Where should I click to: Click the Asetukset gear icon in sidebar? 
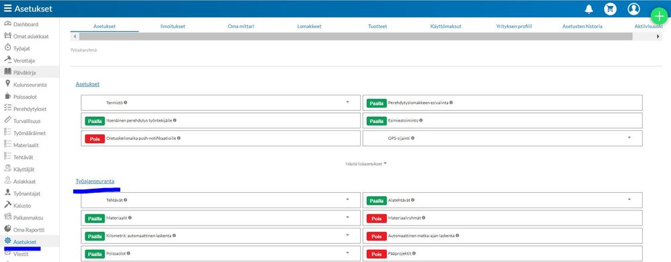click(7, 241)
